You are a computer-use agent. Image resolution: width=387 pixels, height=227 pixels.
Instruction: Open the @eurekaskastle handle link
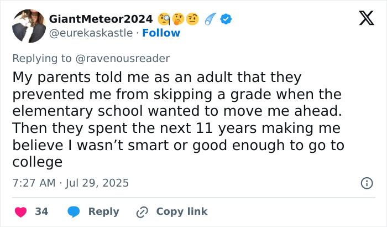91,33
